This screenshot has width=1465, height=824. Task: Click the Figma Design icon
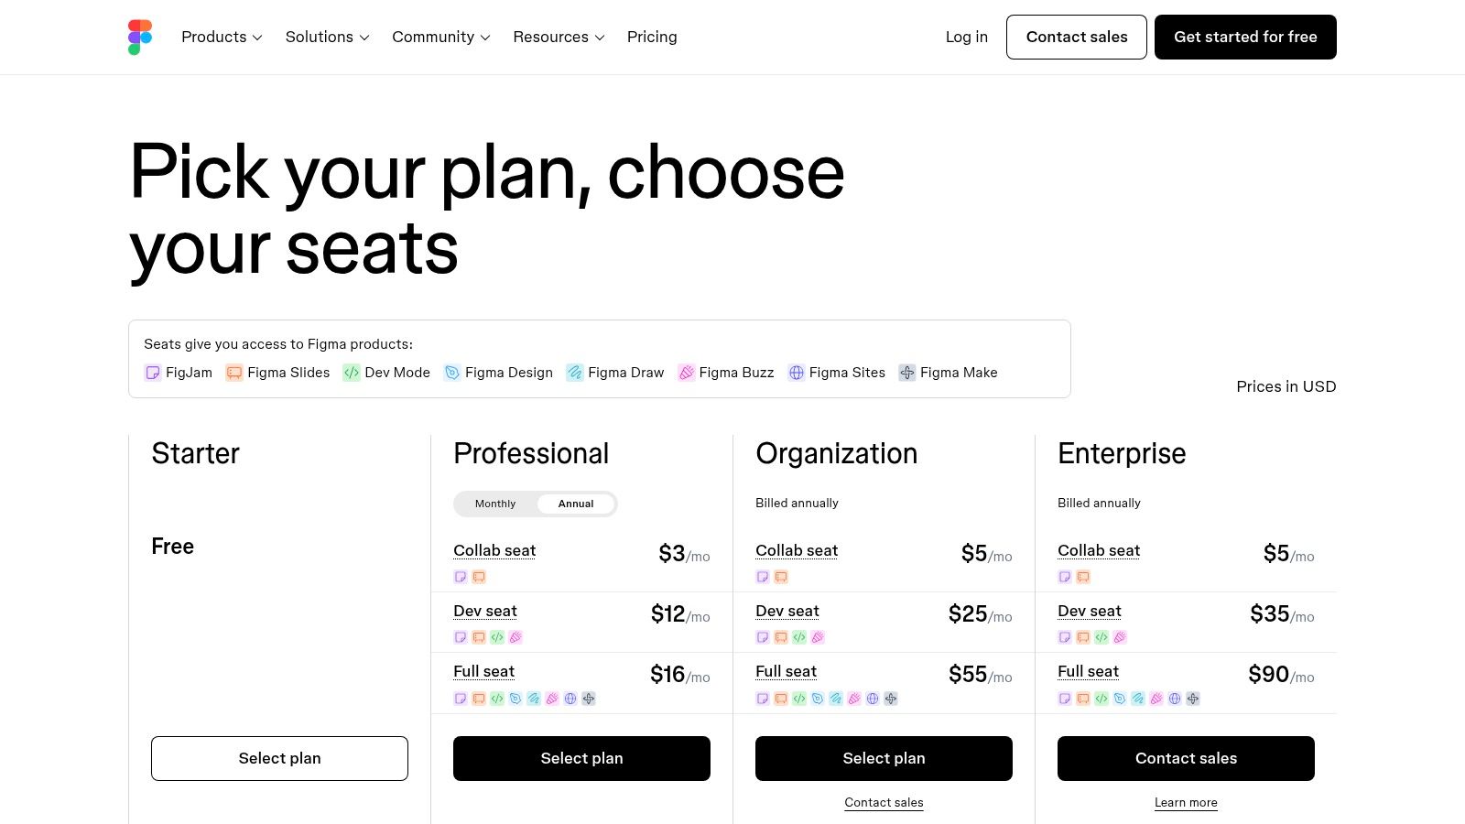pos(451,373)
